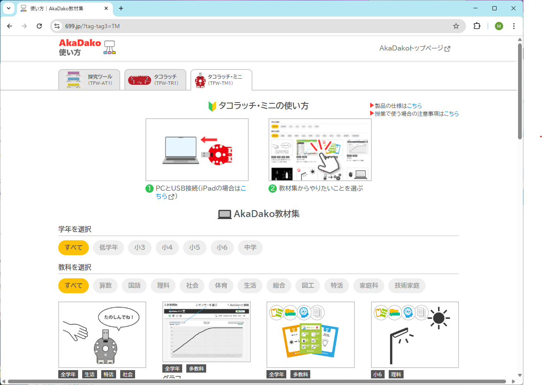Open Chrome's three-dot menu
Screen dimensions: 542x385
tap(514, 26)
